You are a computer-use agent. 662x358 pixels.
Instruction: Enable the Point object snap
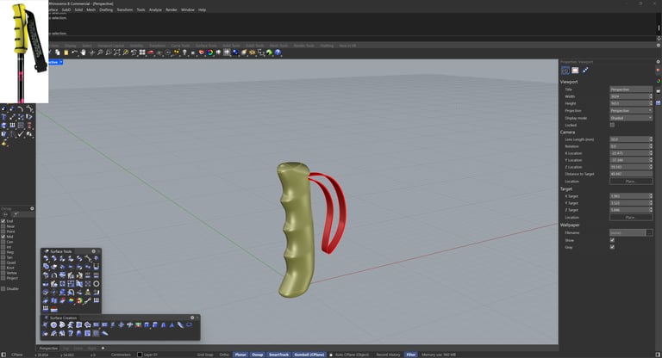tap(3, 231)
